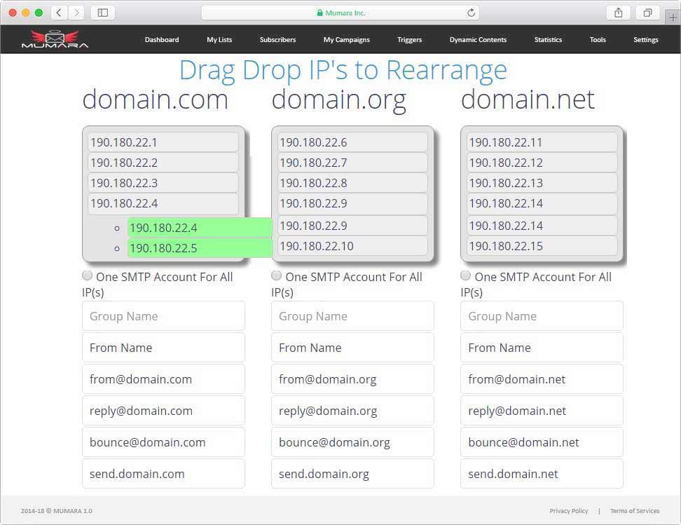Open the Privacy Policy link
This screenshot has height=525, width=681.
pos(569,511)
